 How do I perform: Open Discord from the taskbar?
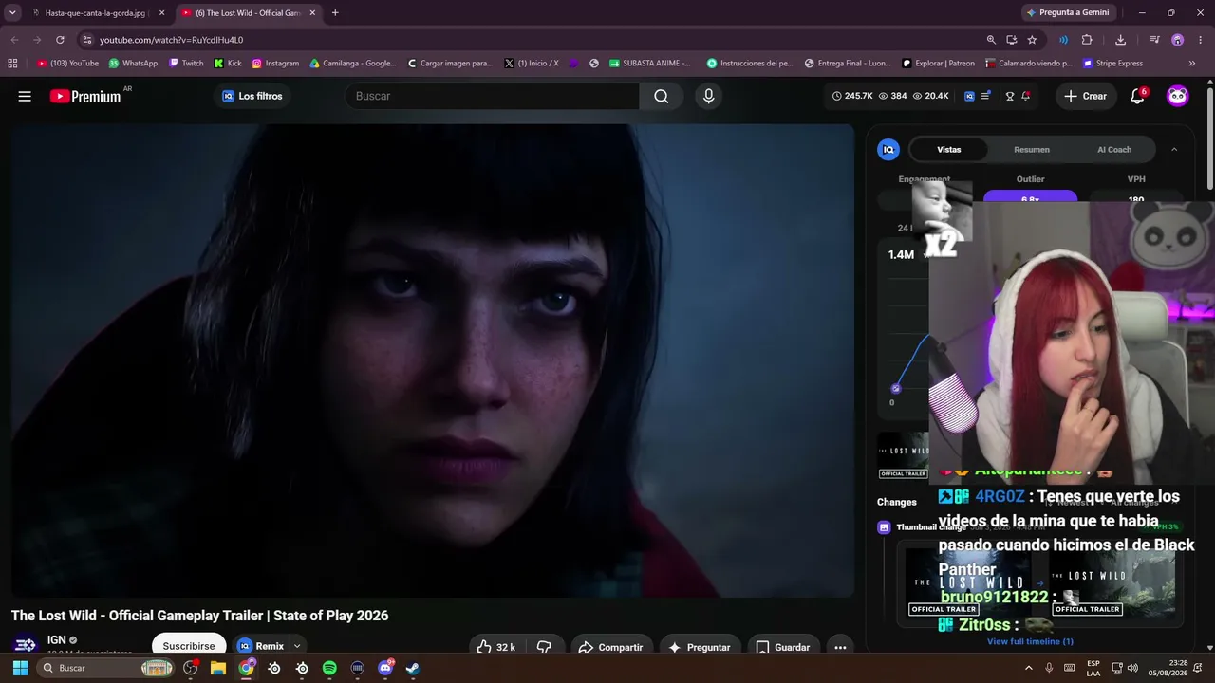(x=385, y=668)
